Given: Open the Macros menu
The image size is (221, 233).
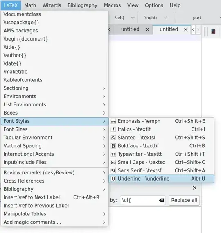Looking at the screenshot, I should (x=113, y=5).
